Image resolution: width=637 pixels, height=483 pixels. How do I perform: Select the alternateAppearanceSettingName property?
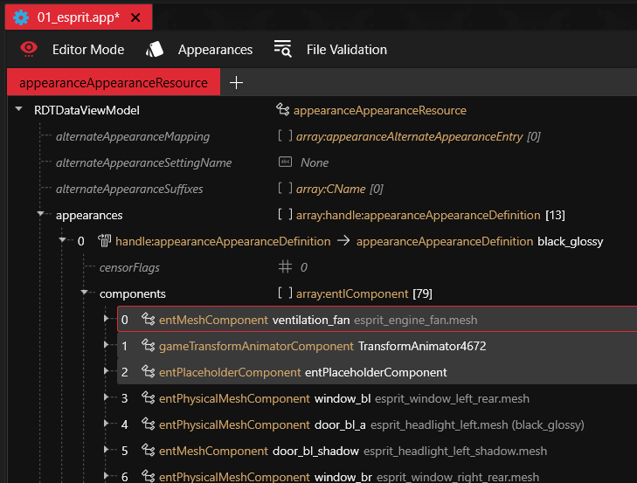(143, 162)
